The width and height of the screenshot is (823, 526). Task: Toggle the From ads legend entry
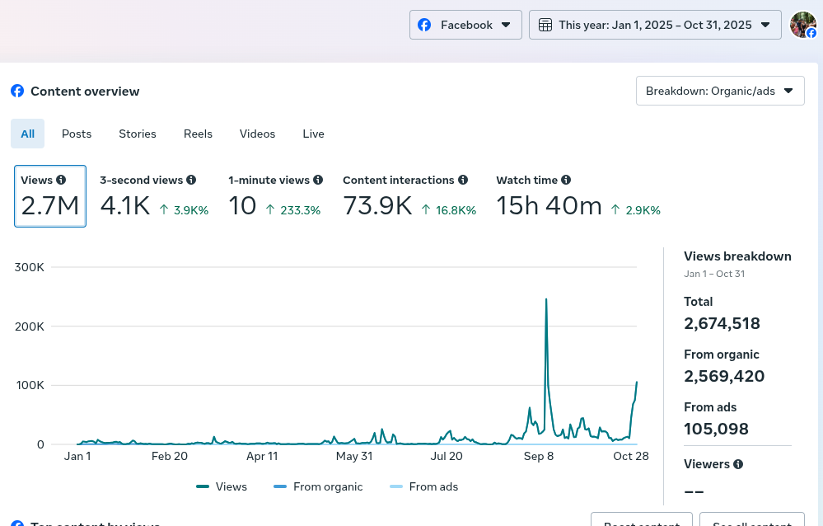point(423,486)
